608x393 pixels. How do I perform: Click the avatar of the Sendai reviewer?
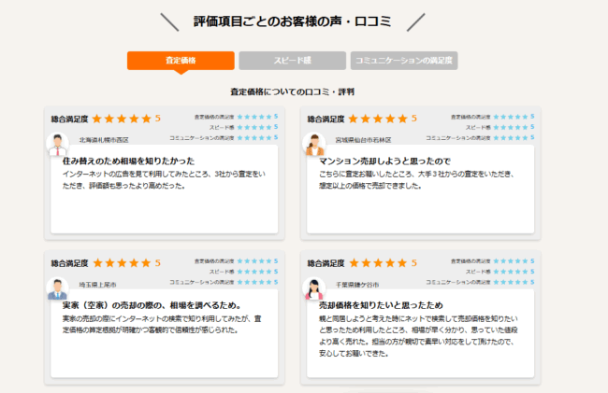(x=313, y=144)
